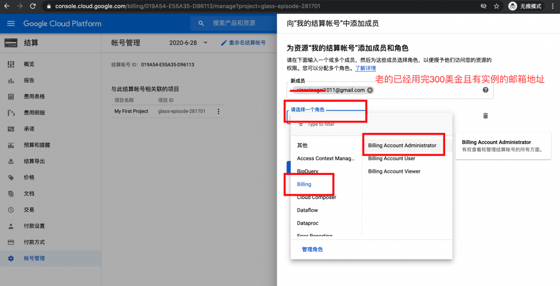Screen dimensions: 560x286
Task: Click the 新成员 input field
Action: tap(390, 90)
